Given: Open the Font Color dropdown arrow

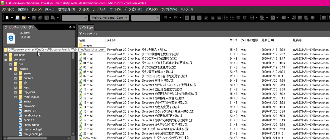Looking at the screenshot, I should [x=277, y=18].
